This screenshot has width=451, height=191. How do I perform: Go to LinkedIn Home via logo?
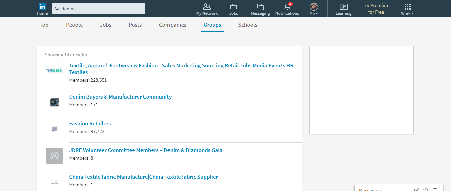coord(42,7)
